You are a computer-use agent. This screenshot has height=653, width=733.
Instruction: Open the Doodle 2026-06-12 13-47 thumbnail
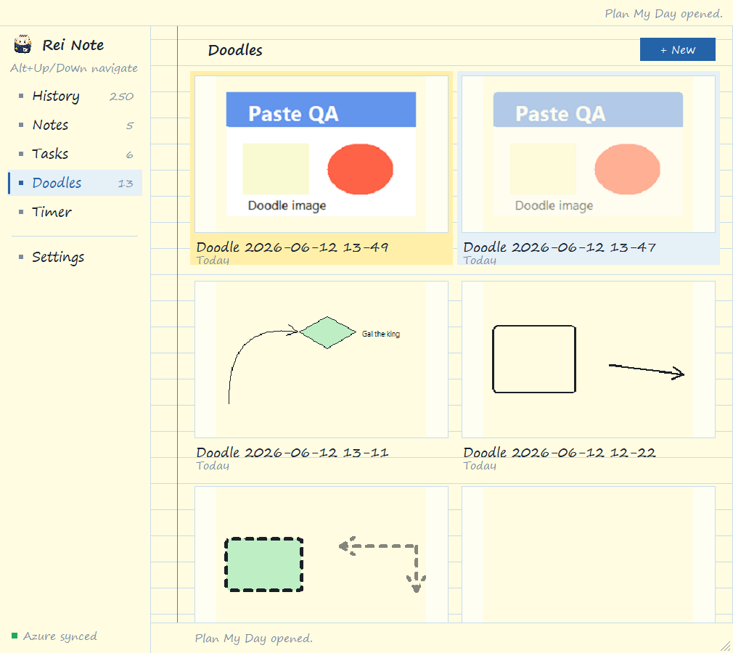[588, 155]
